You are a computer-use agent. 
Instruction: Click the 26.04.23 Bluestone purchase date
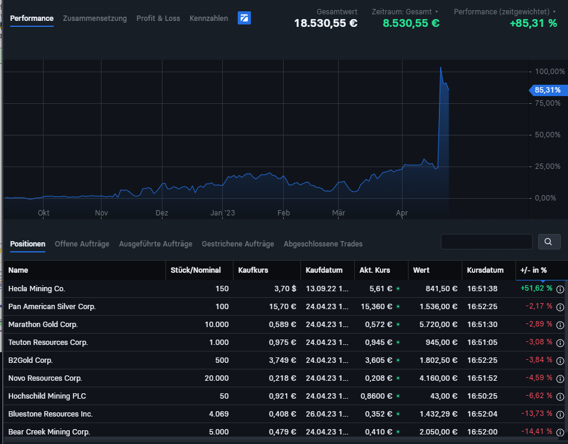pyautogui.click(x=327, y=414)
